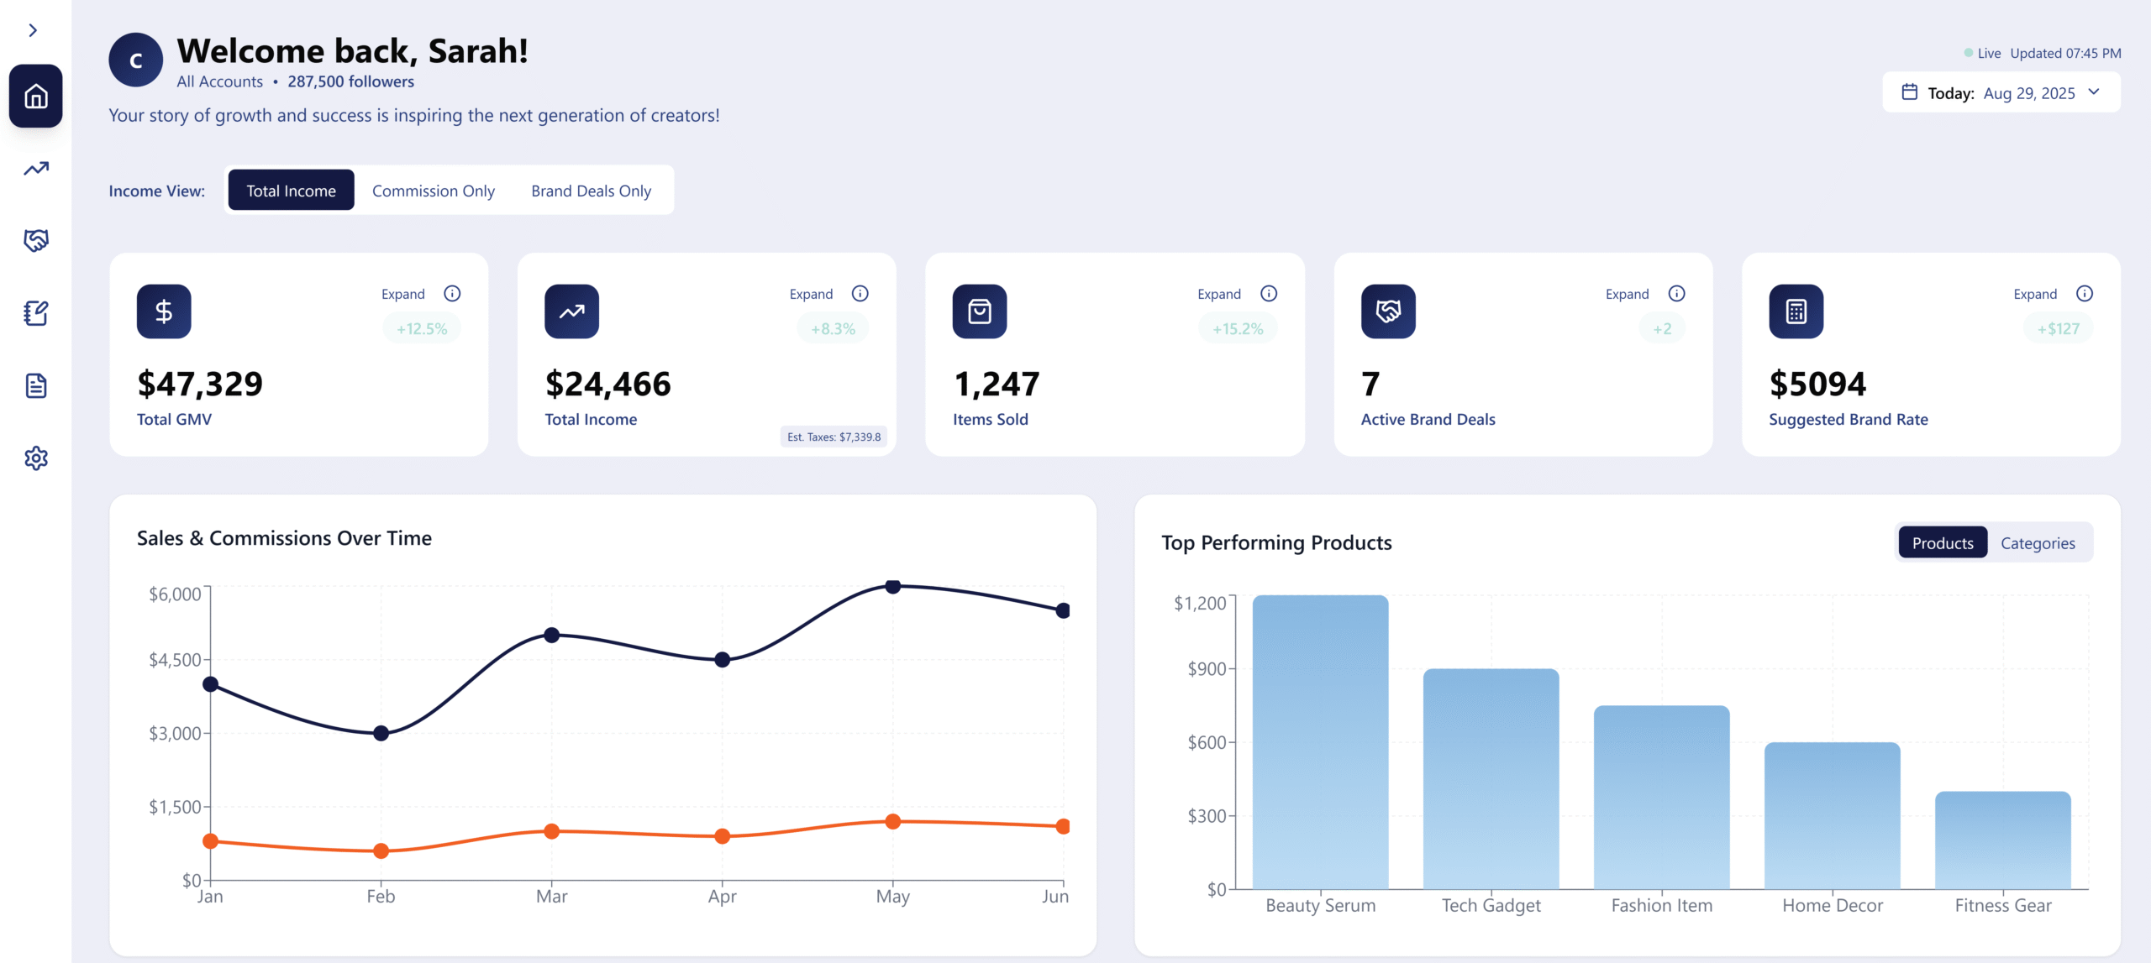Select the Total Income view option
Screen dimensions: 2151x963
pyautogui.click(x=291, y=191)
